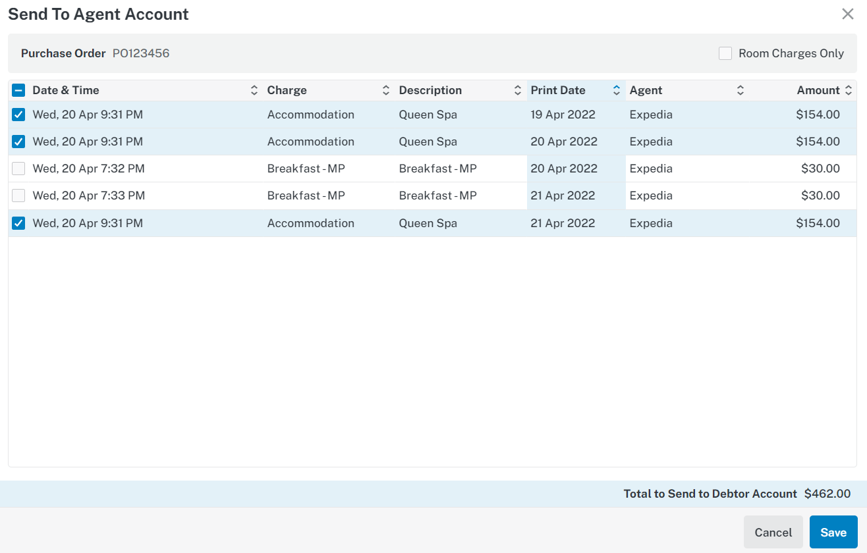
Task: Select the Queen Spa description in the 19 Apr 2022 row
Action: click(428, 115)
